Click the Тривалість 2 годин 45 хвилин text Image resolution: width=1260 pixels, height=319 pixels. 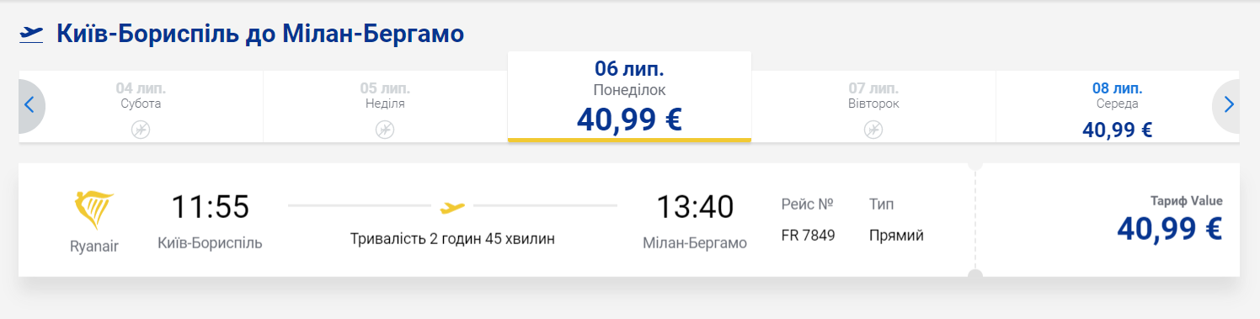tap(452, 238)
